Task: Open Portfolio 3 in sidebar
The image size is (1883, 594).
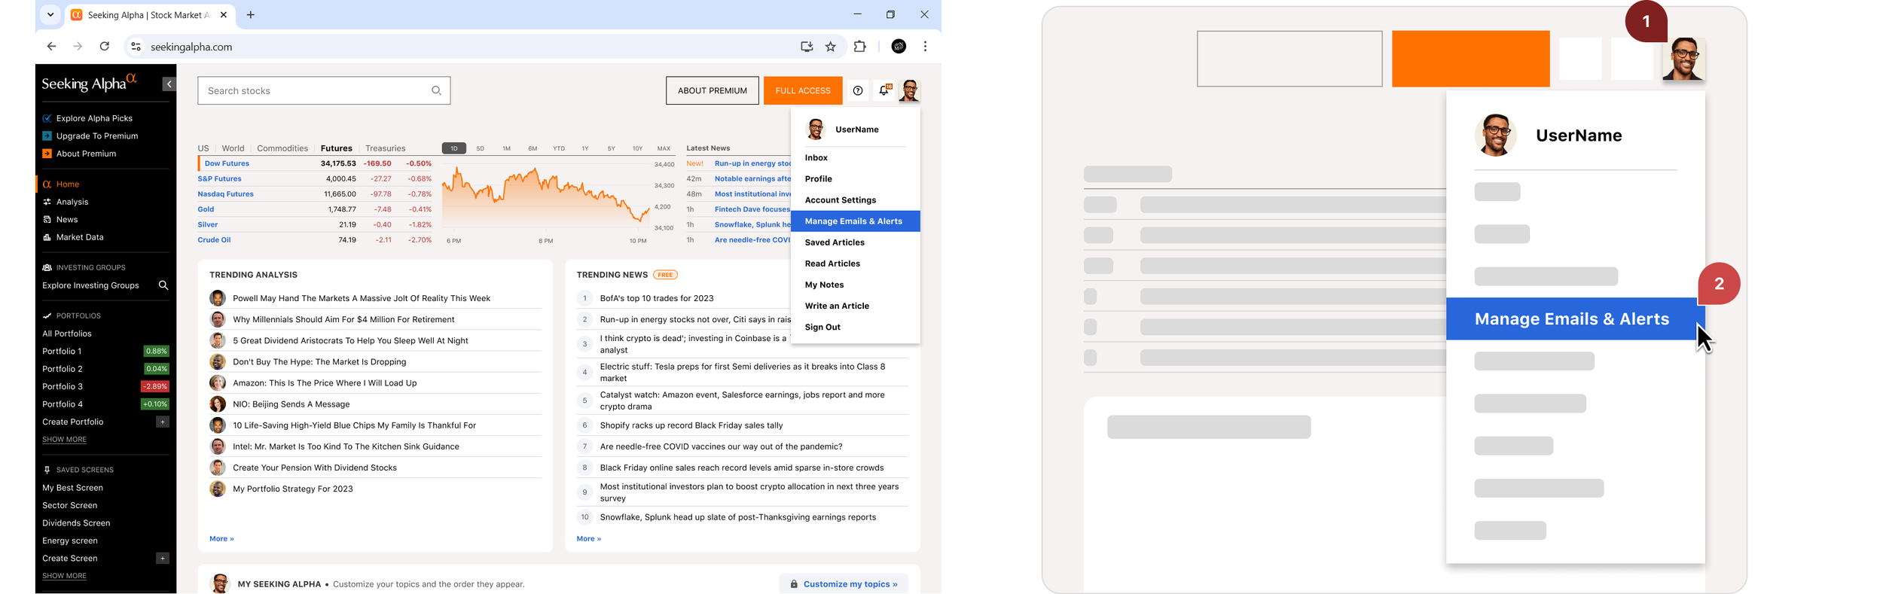Action: pos(63,387)
